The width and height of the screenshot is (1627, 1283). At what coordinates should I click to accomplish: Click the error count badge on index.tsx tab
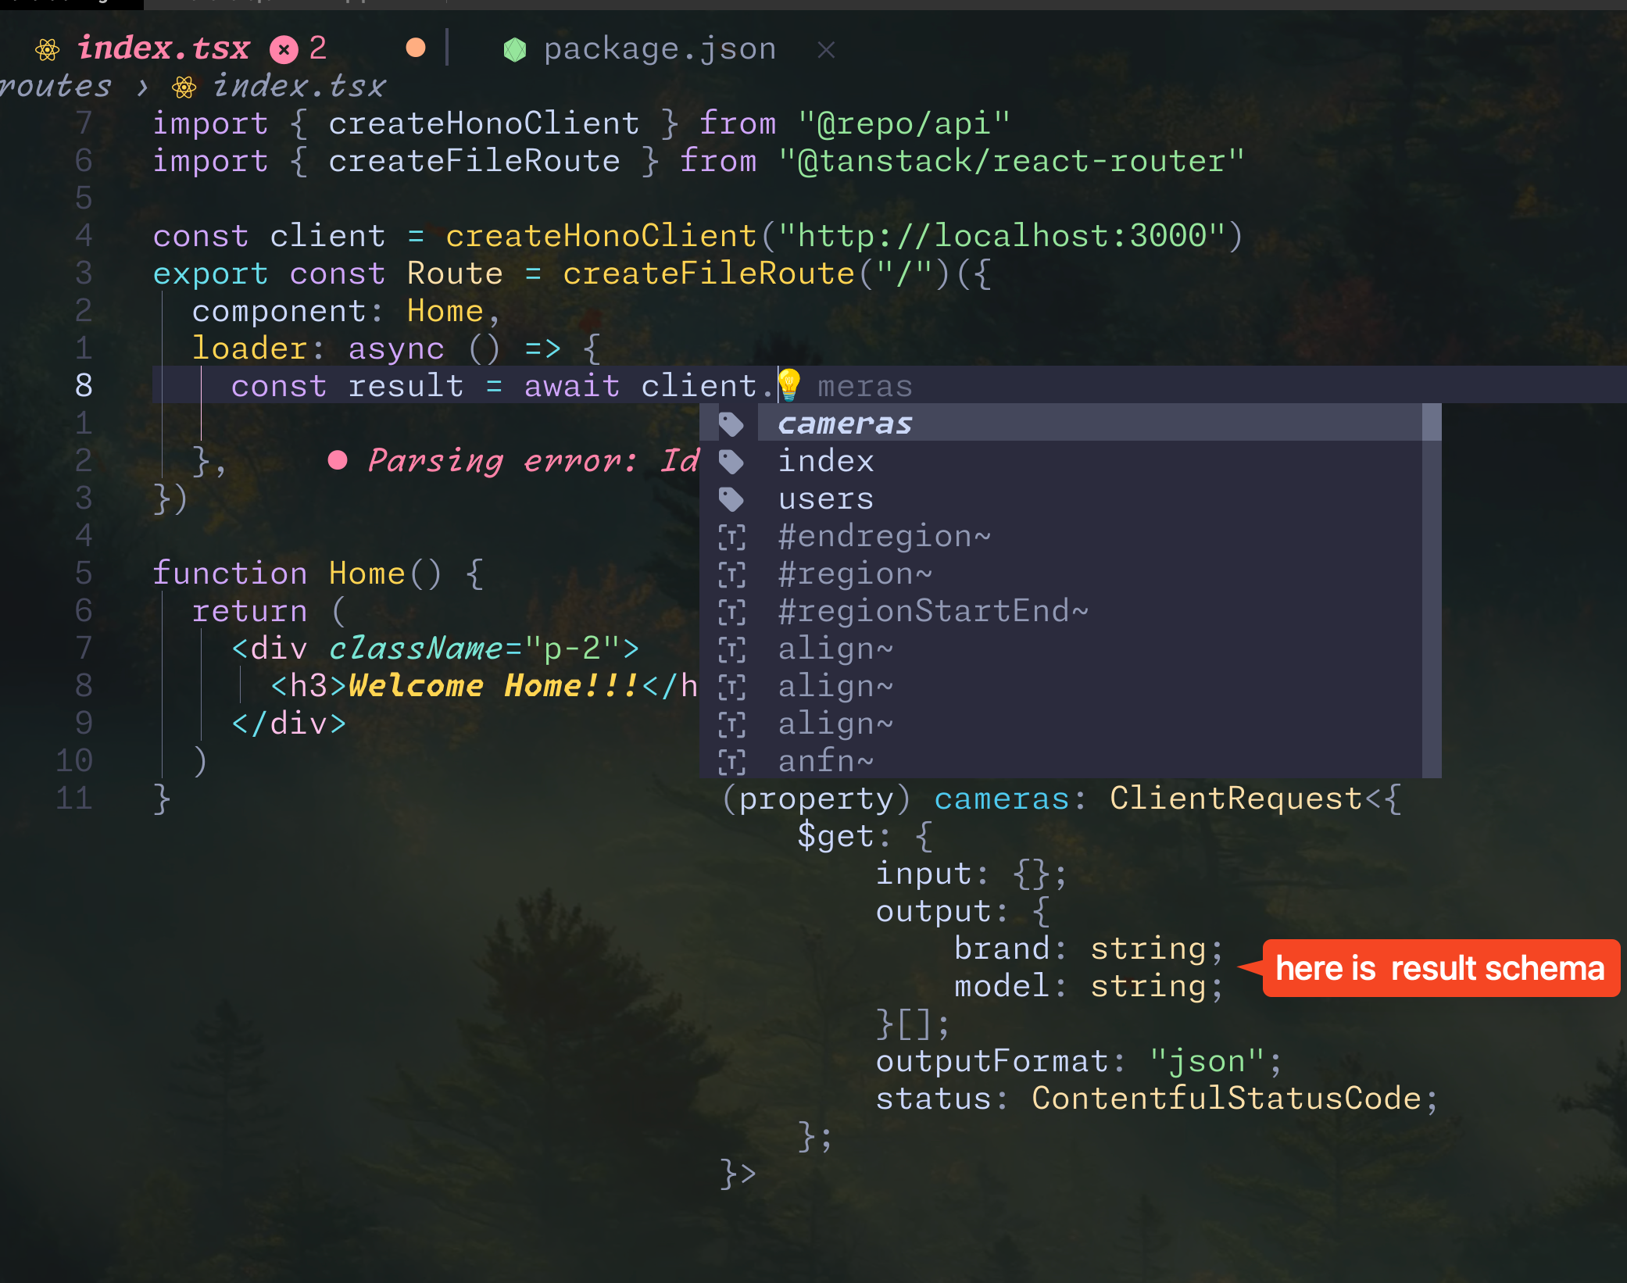coord(284,50)
